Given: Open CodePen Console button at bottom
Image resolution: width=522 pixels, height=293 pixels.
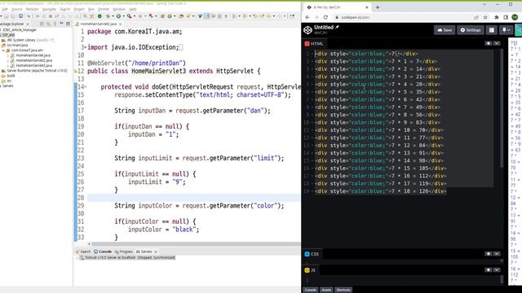Looking at the screenshot, I should click(x=310, y=290).
